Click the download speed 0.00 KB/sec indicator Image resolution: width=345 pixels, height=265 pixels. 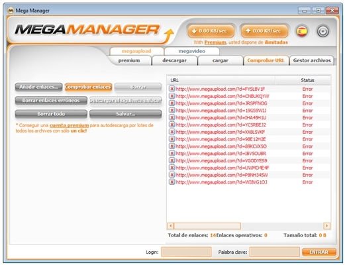(211, 31)
